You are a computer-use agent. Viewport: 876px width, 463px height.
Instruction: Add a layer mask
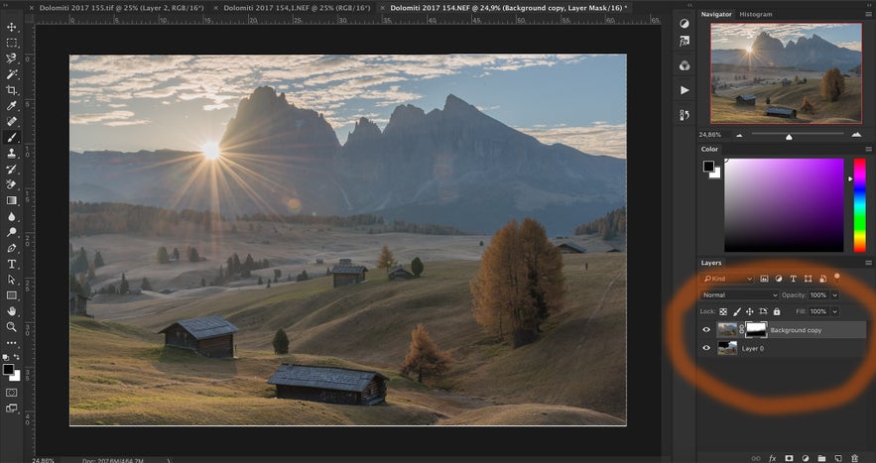pyautogui.click(x=789, y=458)
